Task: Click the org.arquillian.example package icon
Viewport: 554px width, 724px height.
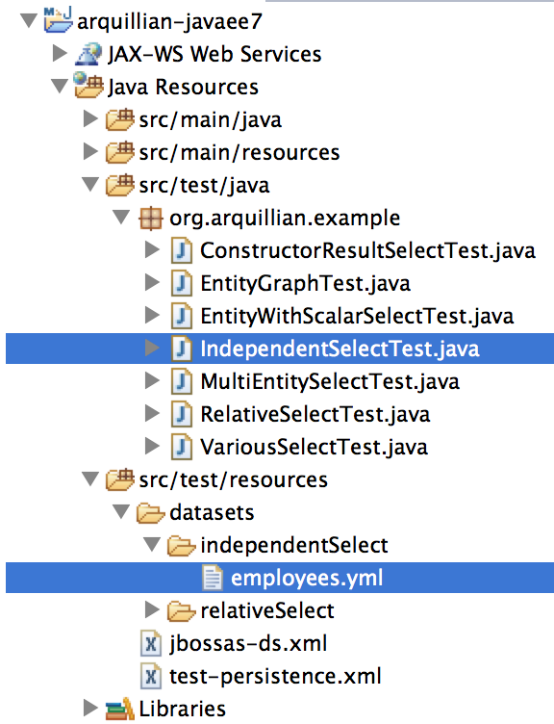Action: [x=150, y=218]
